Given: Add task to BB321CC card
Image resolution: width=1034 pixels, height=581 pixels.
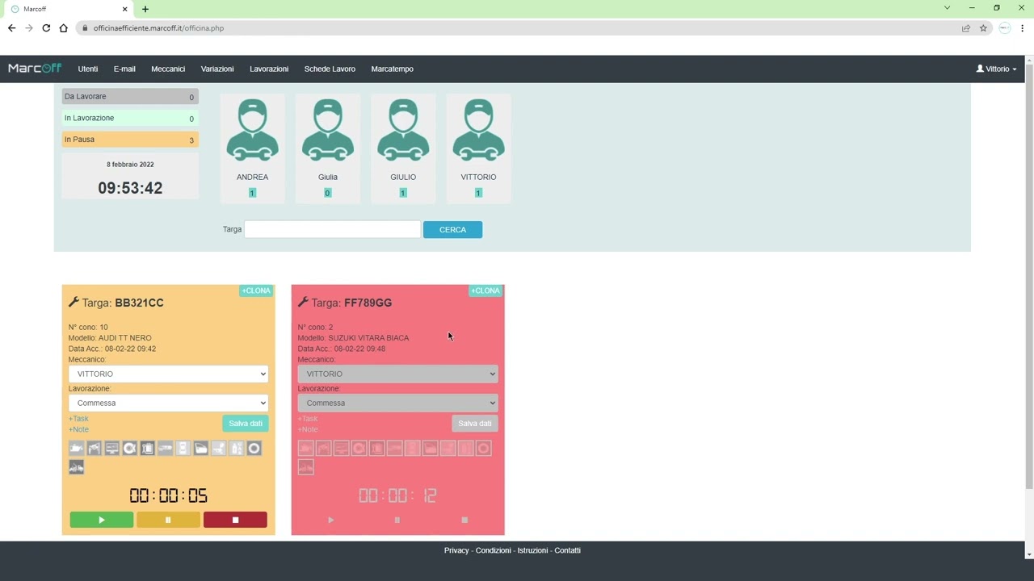Looking at the screenshot, I should (x=78, y=419).
